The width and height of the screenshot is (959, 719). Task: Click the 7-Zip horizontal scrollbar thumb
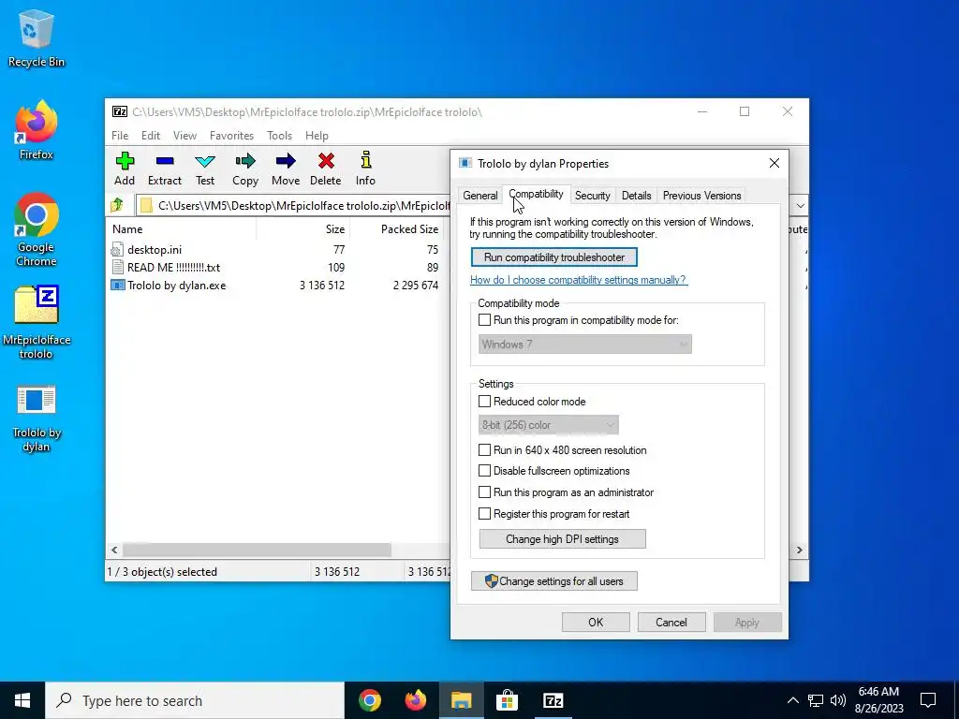[257, 550]
